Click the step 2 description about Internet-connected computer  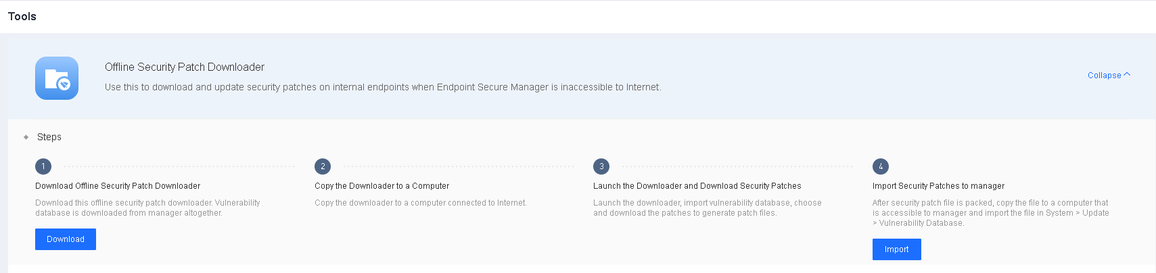(x=420, y=203)
